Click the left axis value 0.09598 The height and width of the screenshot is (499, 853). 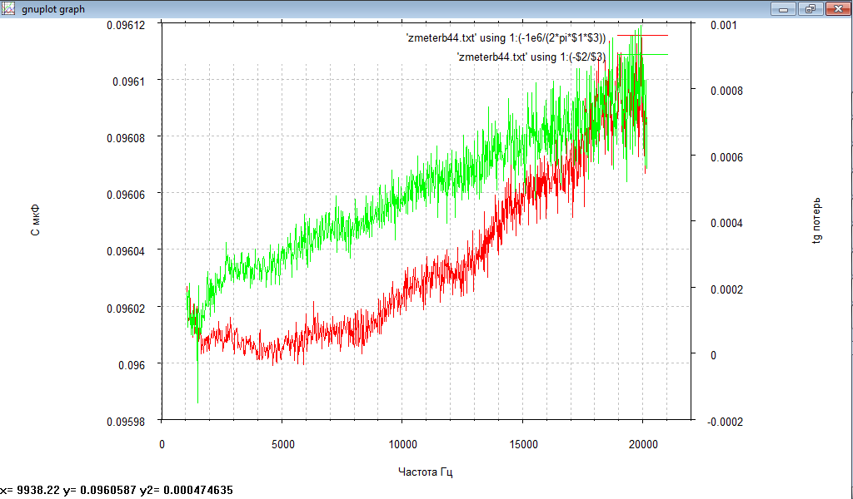point(126,422)
